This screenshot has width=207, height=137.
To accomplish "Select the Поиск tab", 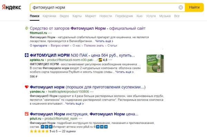I will [34, 16].
